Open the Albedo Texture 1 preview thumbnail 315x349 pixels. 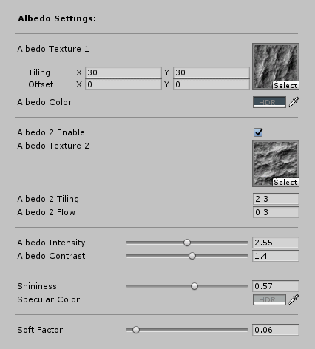(x=276, y=67)
